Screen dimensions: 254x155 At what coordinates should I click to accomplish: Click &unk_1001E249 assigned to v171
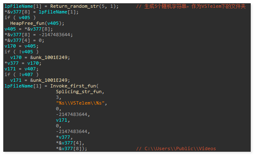click(49, 80)
